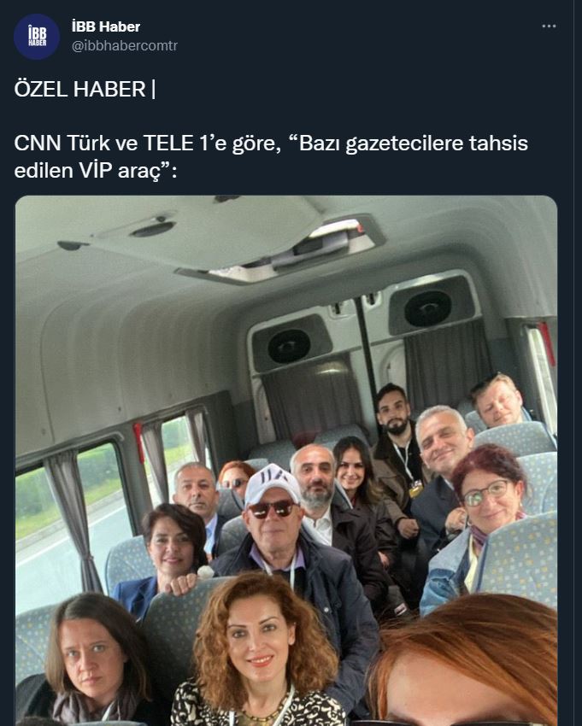The width and height of the screenshot is (582, 726).
Task: Click the left rear-door speaker in photo
Action: tap(289, 345)
